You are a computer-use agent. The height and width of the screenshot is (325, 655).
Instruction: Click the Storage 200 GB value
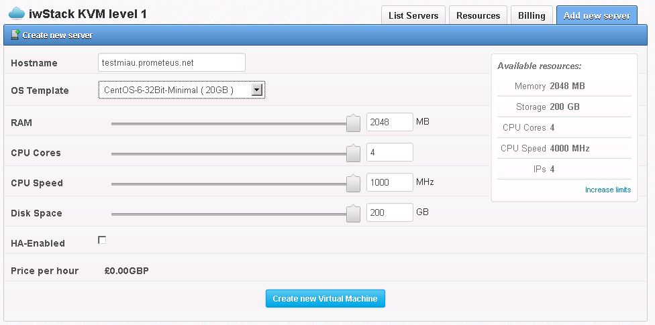(565, 107)
